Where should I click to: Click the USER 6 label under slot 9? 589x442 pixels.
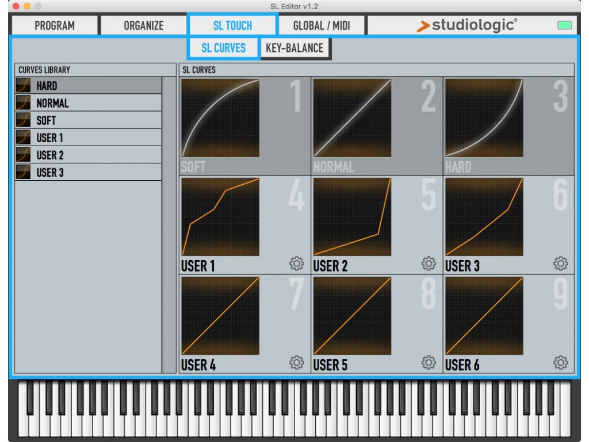pyautogui.click(x=462, y=365)
